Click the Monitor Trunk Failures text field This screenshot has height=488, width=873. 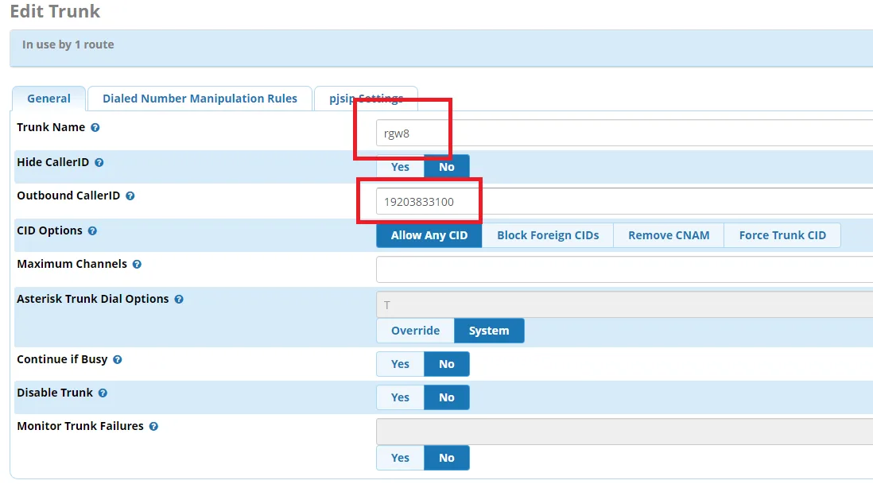pyautogui.click(x=625, y=432)
